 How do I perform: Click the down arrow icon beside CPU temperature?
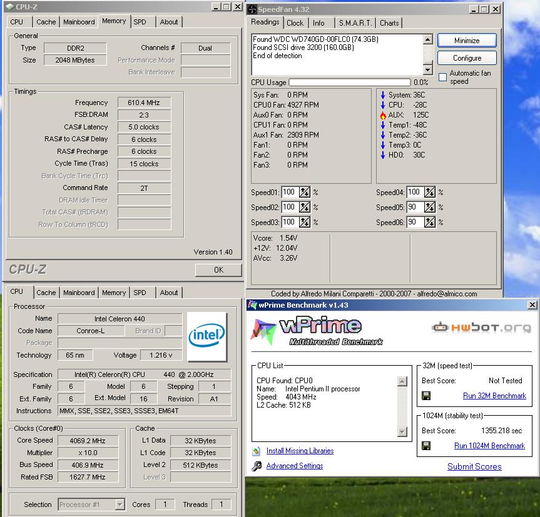[x=383, y=105]
